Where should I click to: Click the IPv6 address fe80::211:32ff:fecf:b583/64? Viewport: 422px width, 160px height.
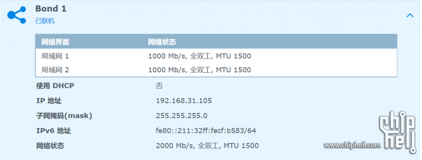tap(206, 131)
